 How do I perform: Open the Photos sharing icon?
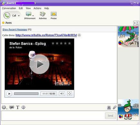click(54, 16)
